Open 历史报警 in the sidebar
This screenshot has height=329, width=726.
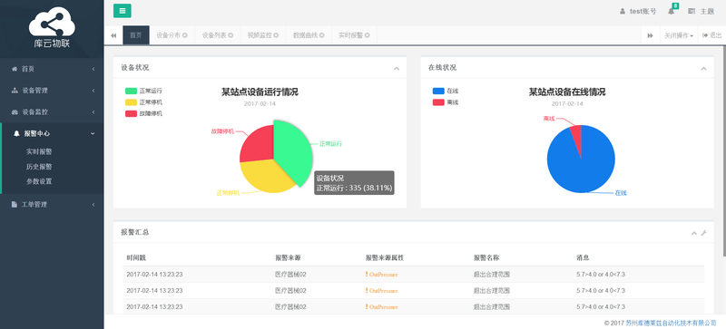[x=39, y=167]
